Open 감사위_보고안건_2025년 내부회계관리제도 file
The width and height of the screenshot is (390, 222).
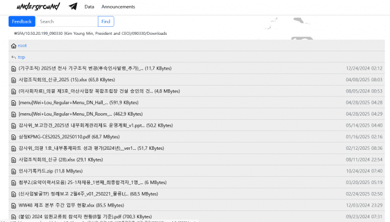tap(96, 125)
